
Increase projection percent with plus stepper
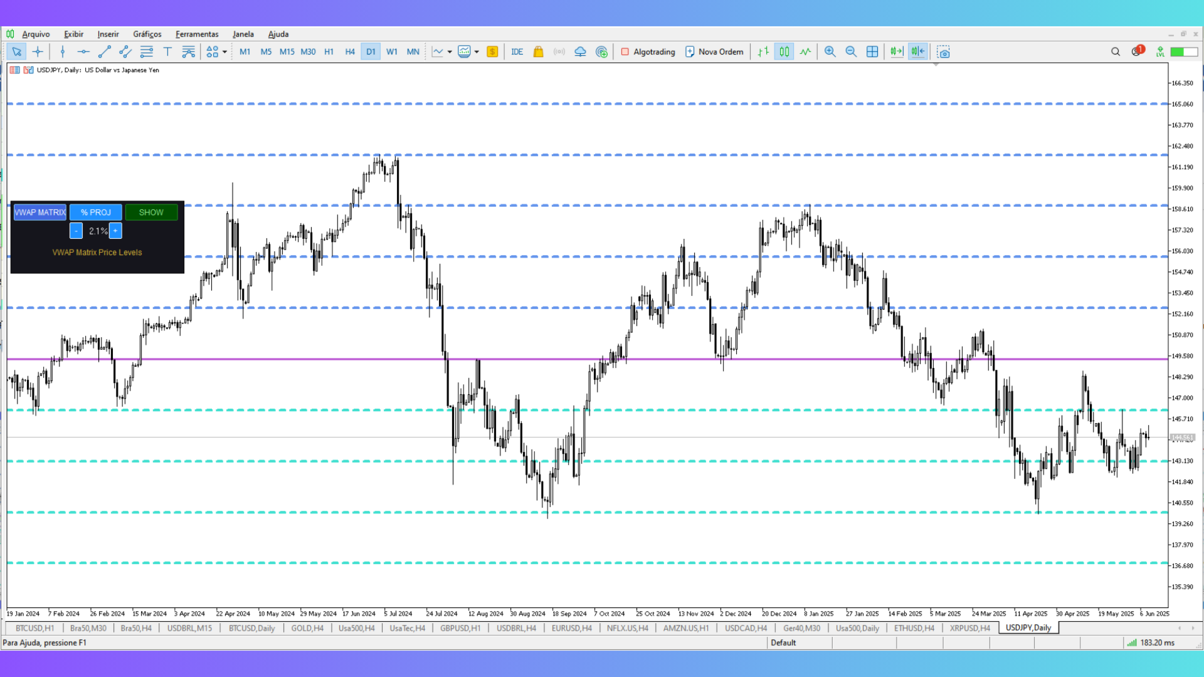(x=115, y=231)
